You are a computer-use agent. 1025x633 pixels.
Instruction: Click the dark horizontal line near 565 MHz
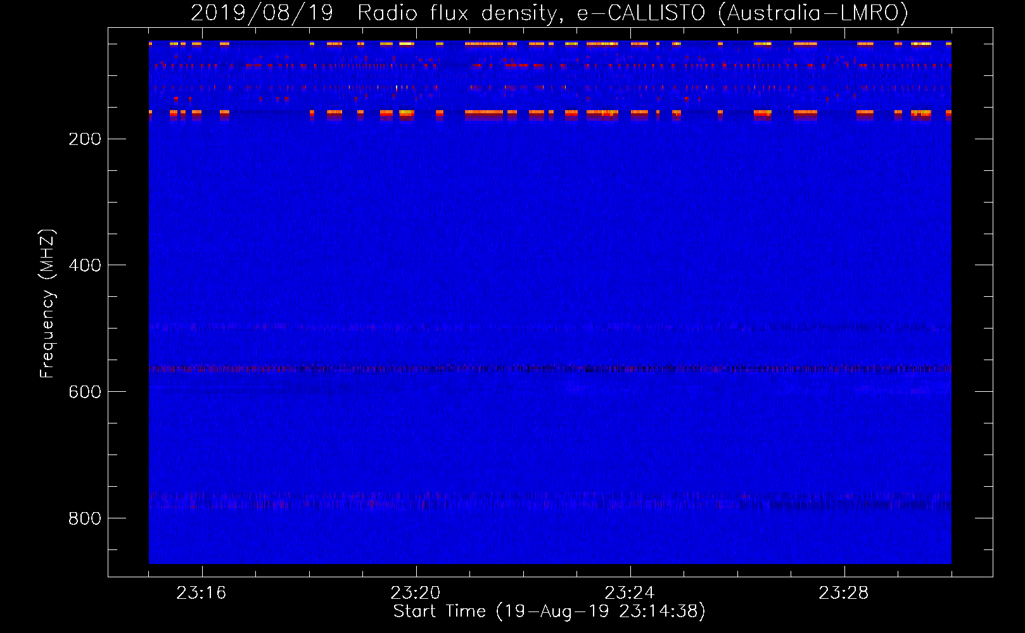(x=550, y=368)
